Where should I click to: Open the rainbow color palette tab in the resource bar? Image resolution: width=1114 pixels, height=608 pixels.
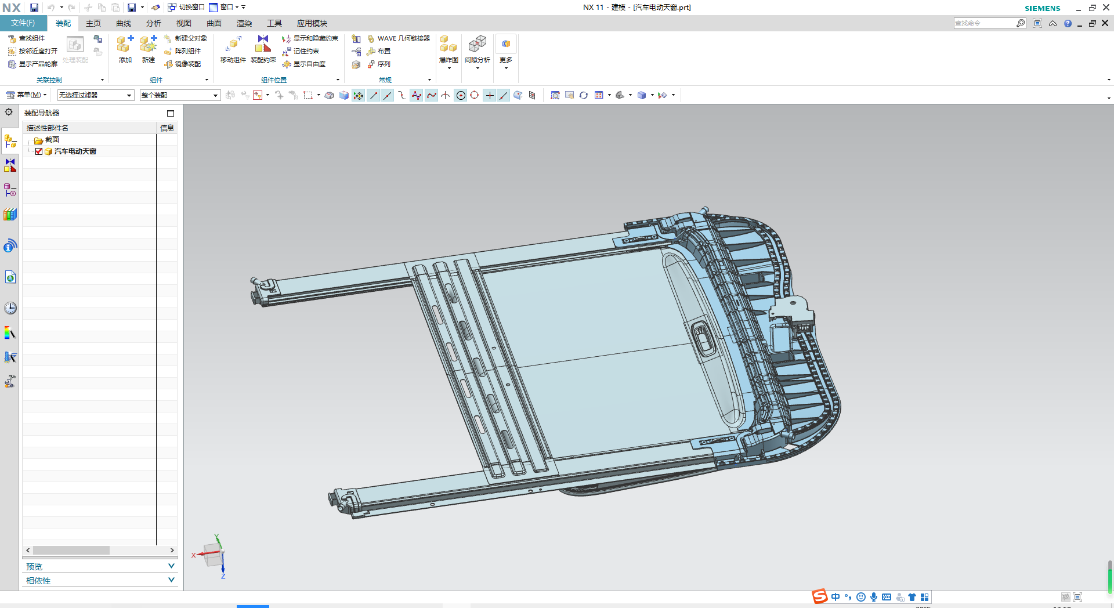coord(10,332)
